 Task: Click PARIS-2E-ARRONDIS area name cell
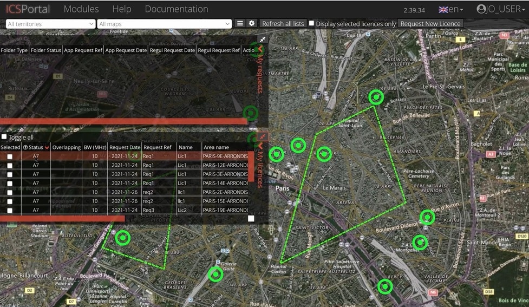pyautogui.click(x=225, y=192)
